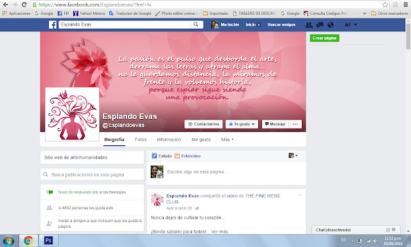Reload the page with the refresh icon
Viewport: 411px width, 247px height.
tap(24, 4)
